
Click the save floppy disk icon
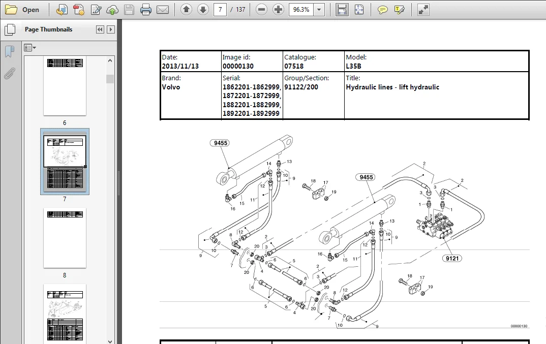(x=129, y=10)
